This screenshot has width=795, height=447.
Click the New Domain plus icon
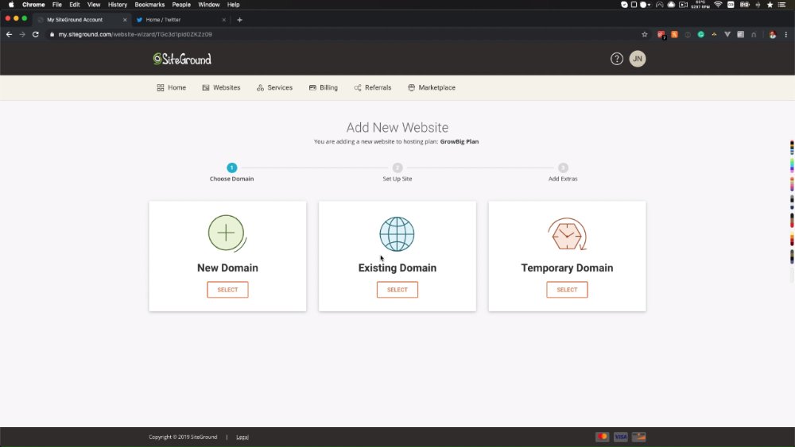click(227, 233)
